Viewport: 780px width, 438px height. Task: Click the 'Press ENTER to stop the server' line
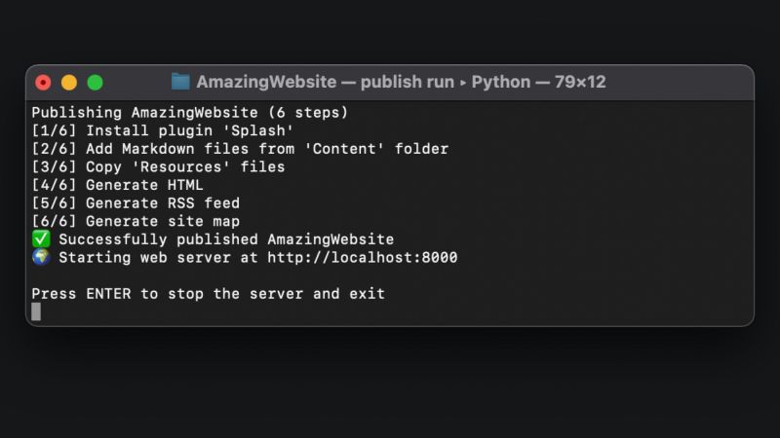208,294
